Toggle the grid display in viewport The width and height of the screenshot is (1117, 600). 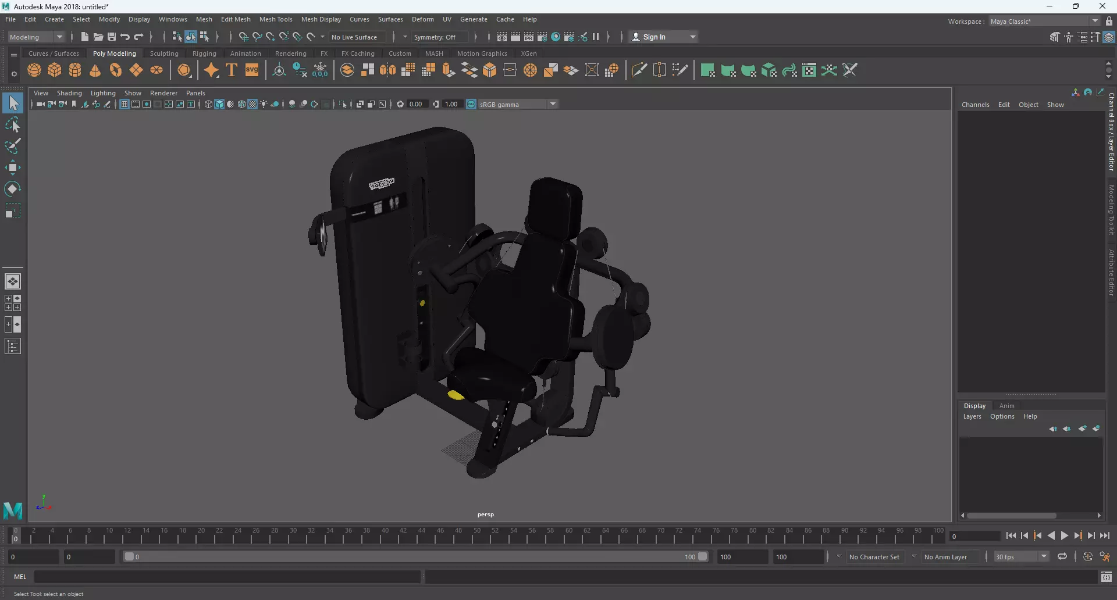click(124, 104)
